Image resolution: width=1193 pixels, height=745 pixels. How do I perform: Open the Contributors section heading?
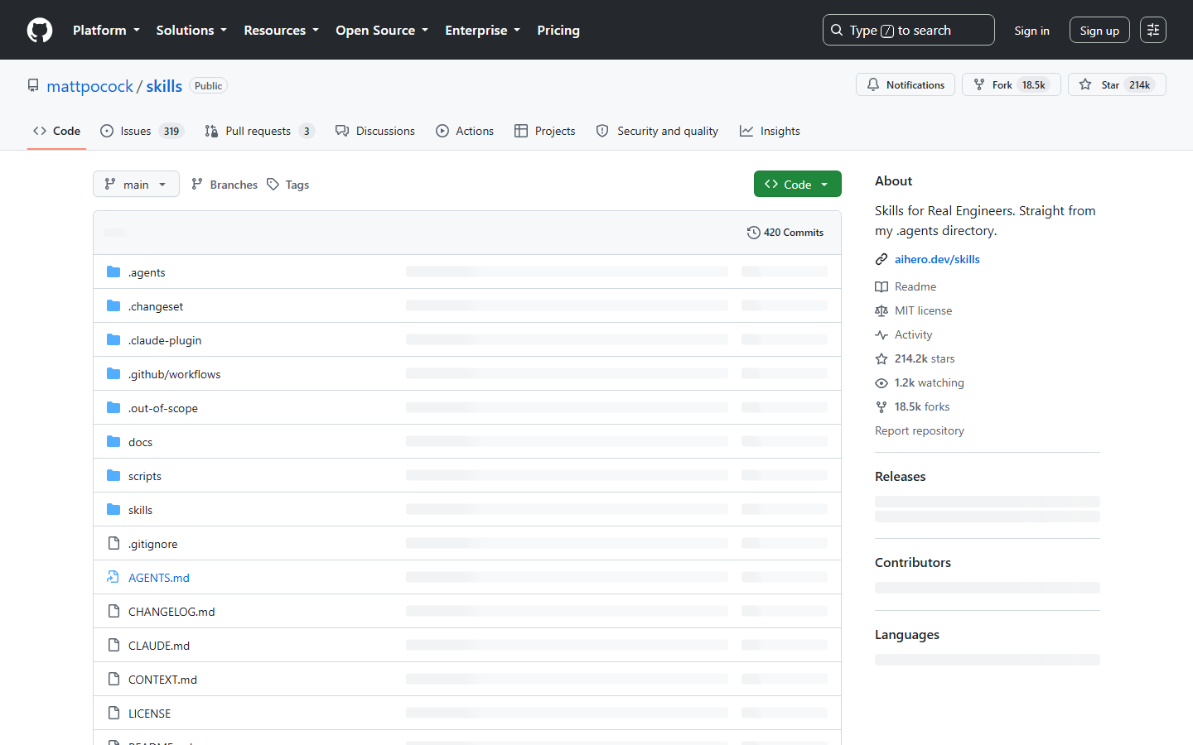tap(913, 562)
